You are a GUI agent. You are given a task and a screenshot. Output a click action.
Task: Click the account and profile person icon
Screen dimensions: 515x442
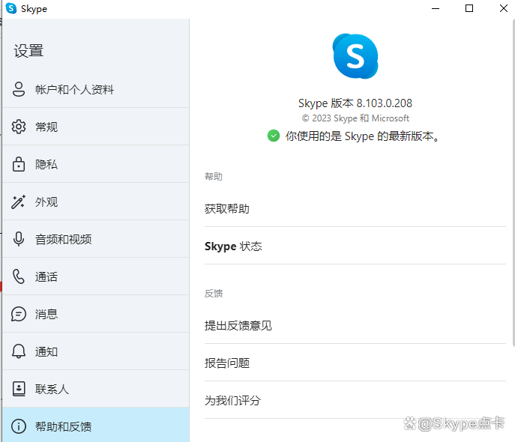point(19,89)
